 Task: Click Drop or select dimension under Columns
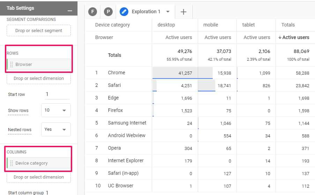pyautogui.click(x=39, y=177)
